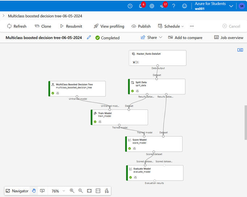This screenshot has width=247, height=197.
Task: Open the notifications bell
Action: tap(141, 6)
